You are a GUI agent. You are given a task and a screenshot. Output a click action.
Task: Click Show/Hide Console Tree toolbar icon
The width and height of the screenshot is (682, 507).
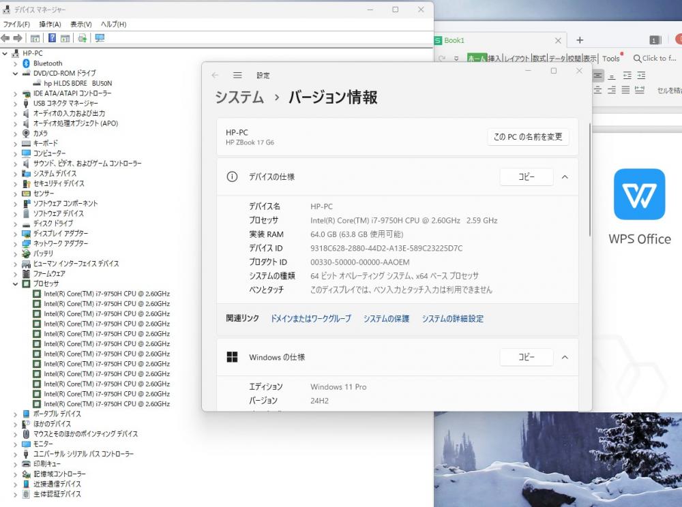pos(35,38)
